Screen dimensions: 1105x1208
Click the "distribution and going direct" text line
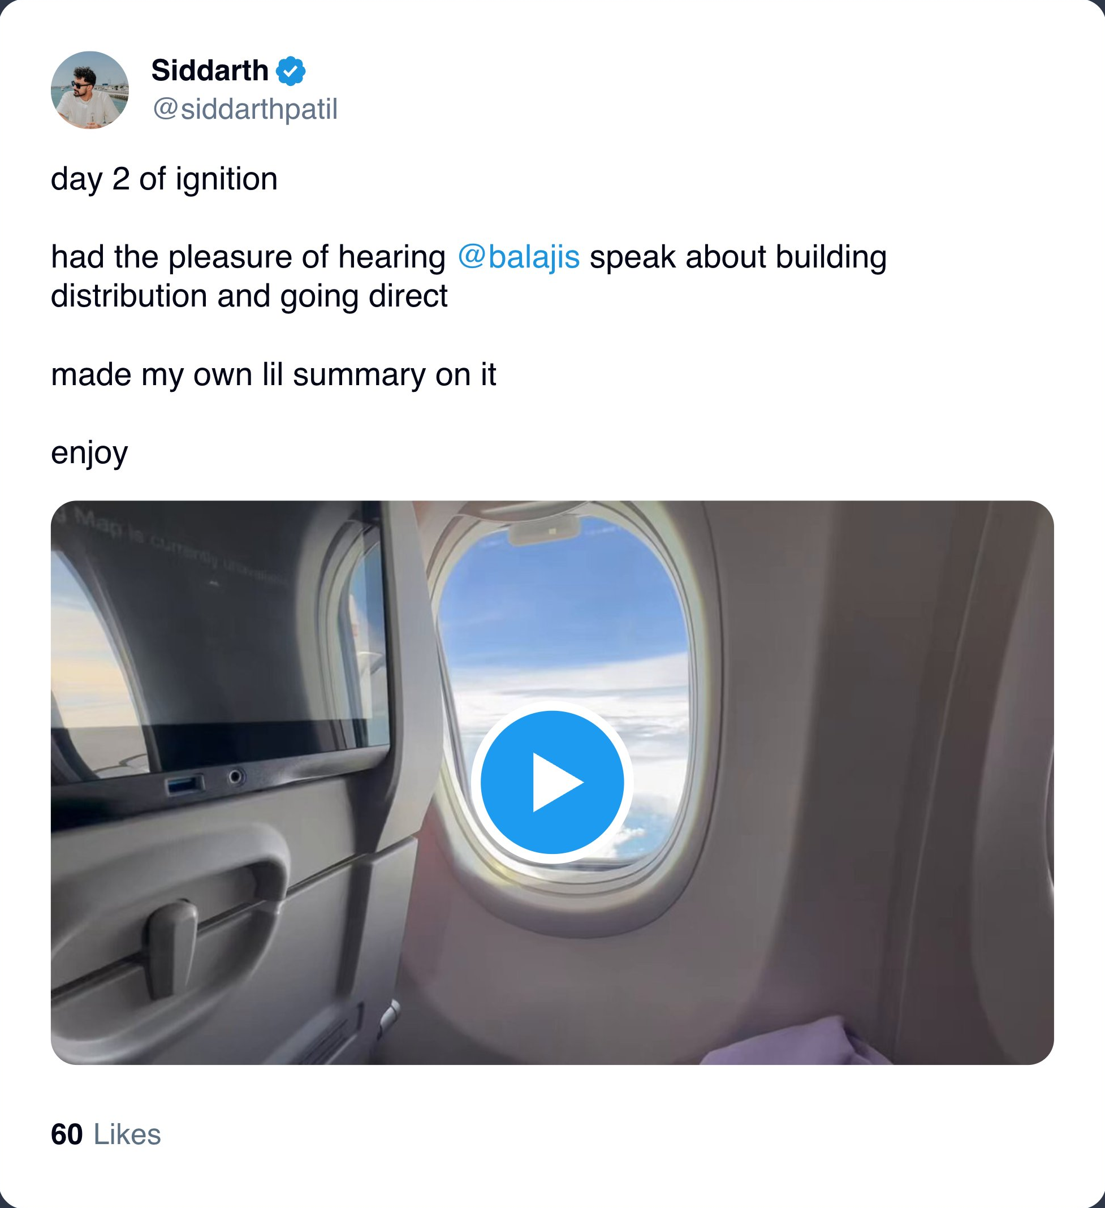coord(249,296)
